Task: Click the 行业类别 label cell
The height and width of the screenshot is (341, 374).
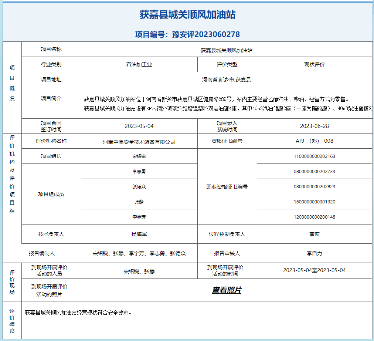Action: (x=51, y=64)
